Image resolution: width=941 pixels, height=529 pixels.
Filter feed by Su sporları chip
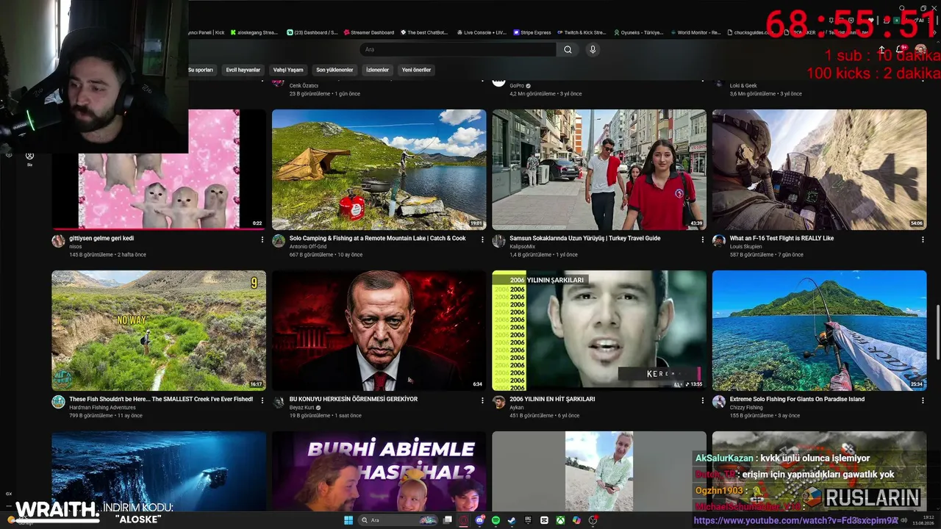pos(201,70)
